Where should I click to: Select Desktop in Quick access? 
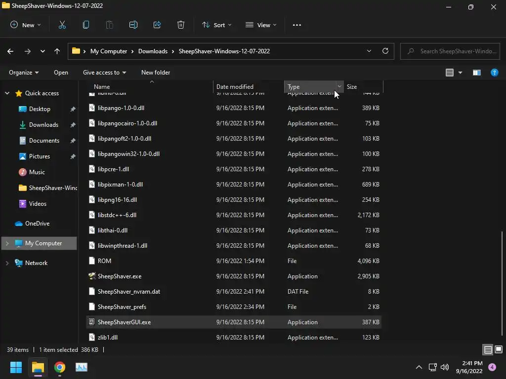click(x=40, y=109)
